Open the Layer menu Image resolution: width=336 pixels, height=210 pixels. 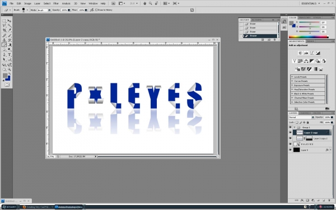coord(38,3)
